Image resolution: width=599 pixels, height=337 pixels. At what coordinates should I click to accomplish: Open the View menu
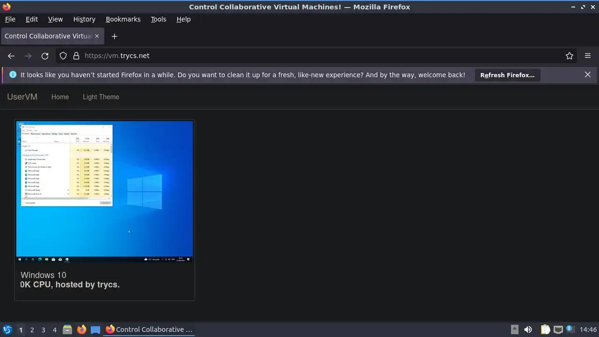(55, 19)
